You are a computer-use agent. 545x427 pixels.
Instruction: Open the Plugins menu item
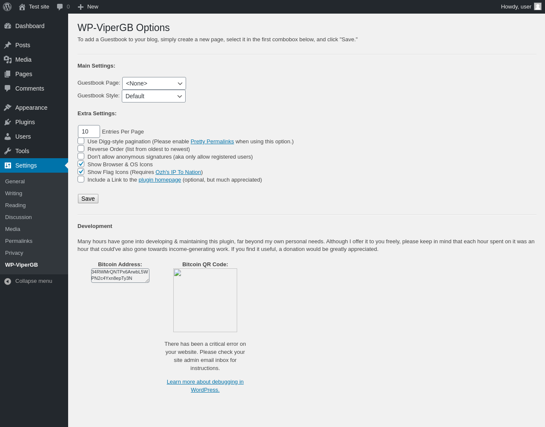point(34,122)
